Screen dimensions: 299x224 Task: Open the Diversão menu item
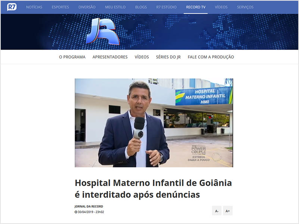(x=87, y=7)
